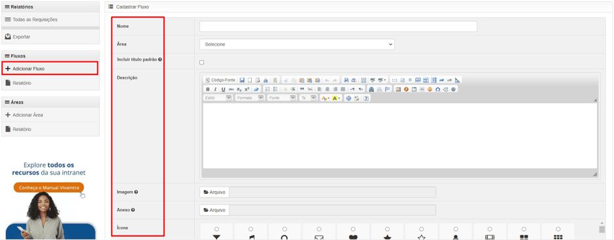
Task: Click the New Page icon in editor toolbar
Action: (250, 80)
